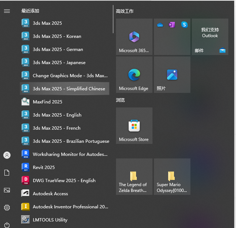Click the Power icon
The image size is (236, 228).
[x=7, y=225]
